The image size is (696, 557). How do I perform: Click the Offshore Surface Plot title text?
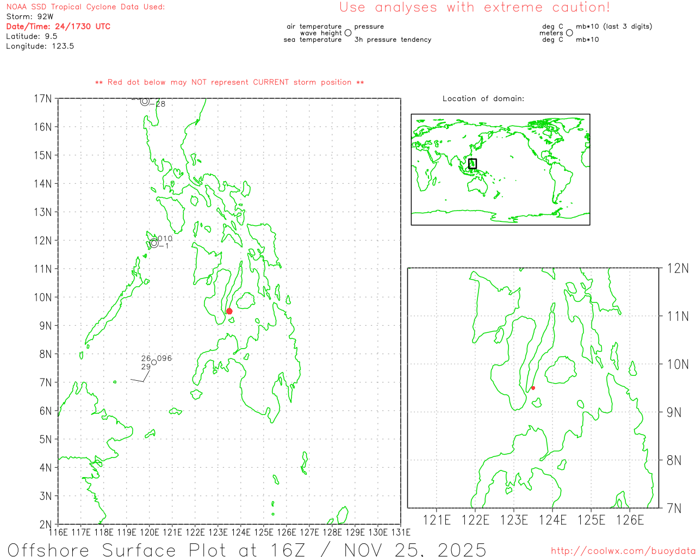(246, 549)
